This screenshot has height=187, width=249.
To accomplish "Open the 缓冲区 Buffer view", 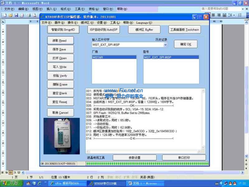I will (x=144, y=29).
